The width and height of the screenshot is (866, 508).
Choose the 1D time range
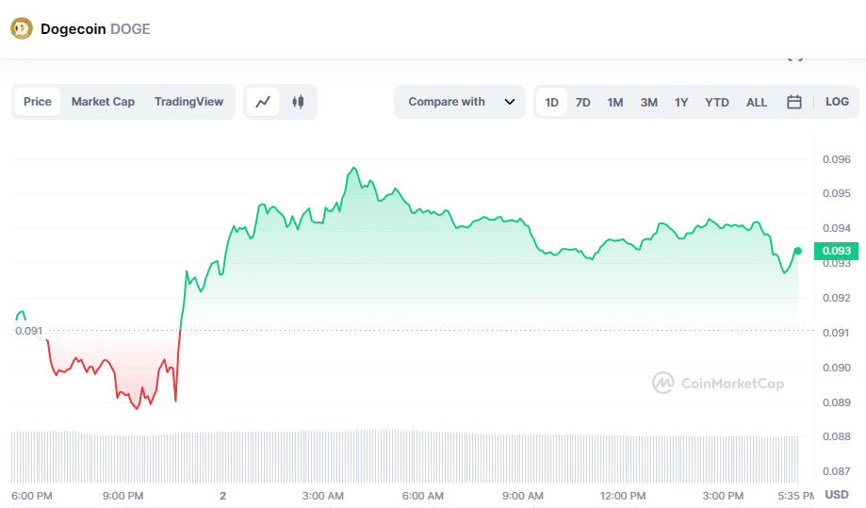click(552, 102)
